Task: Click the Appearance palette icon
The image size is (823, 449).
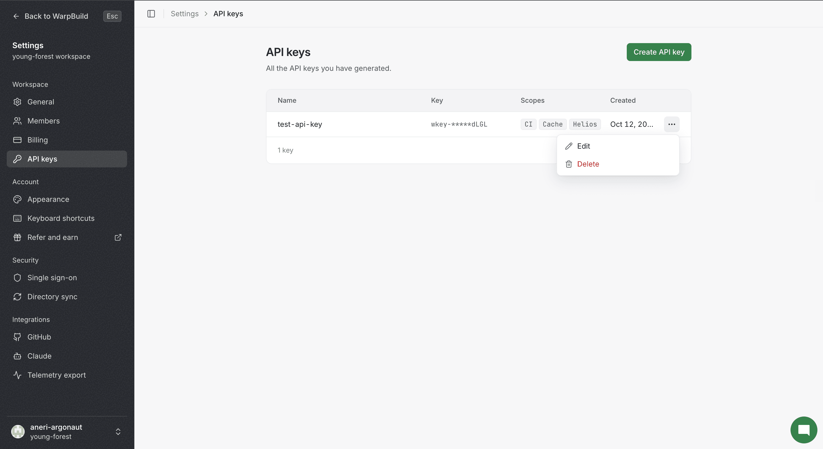Action: [x=17, y=199]
